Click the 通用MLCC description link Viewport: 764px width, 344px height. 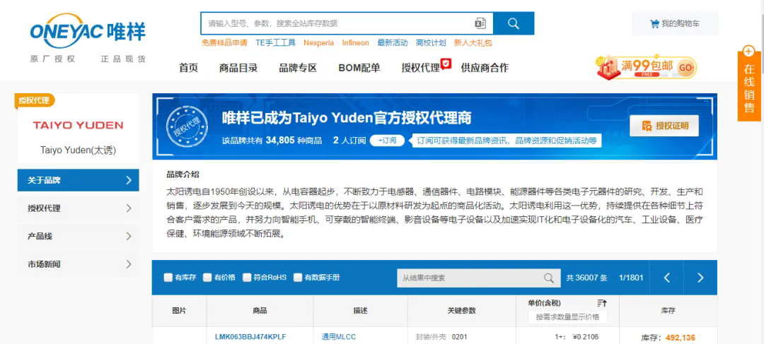click(339, 337)
